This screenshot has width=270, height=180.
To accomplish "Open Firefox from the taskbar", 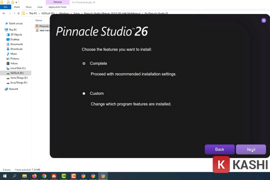I will tap(34, 176).
